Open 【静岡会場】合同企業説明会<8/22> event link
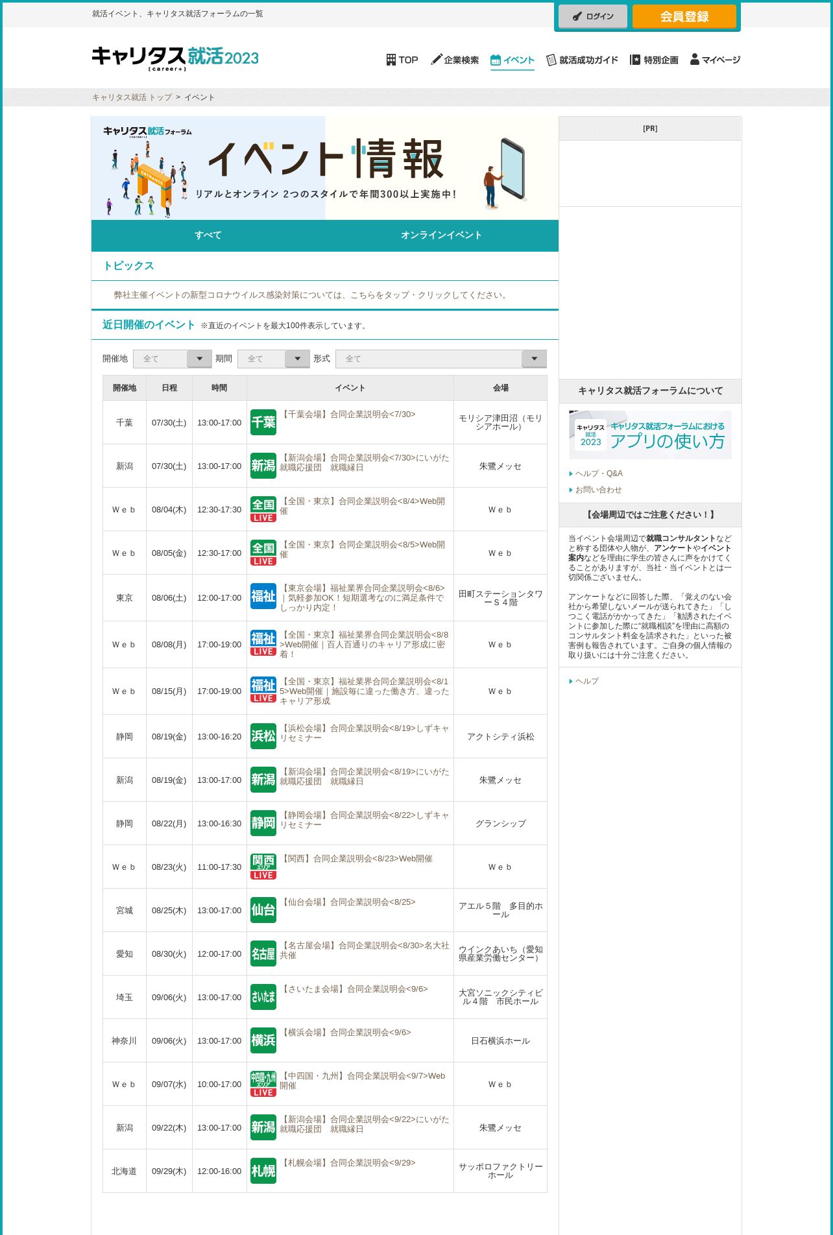 click(x=365, y=820)
